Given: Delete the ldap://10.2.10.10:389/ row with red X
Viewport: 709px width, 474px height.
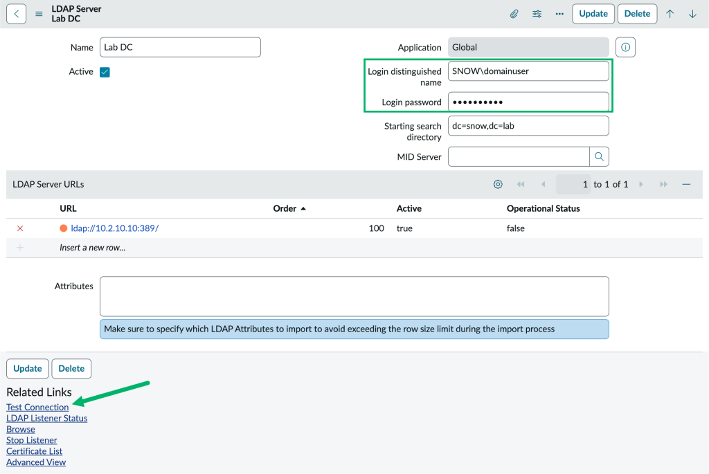Looking at the screenshot, I should tap(20, 228).
